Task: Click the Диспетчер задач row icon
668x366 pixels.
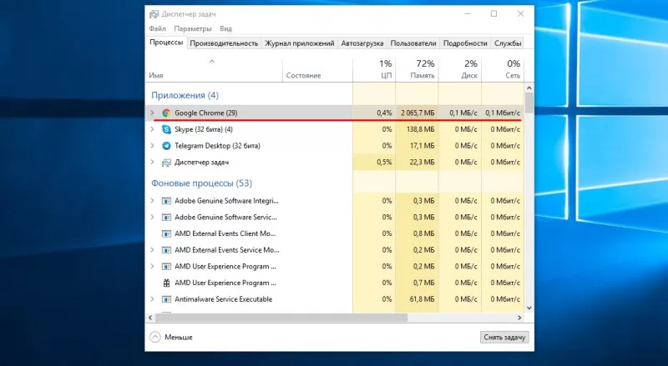Action: [166, 162]
